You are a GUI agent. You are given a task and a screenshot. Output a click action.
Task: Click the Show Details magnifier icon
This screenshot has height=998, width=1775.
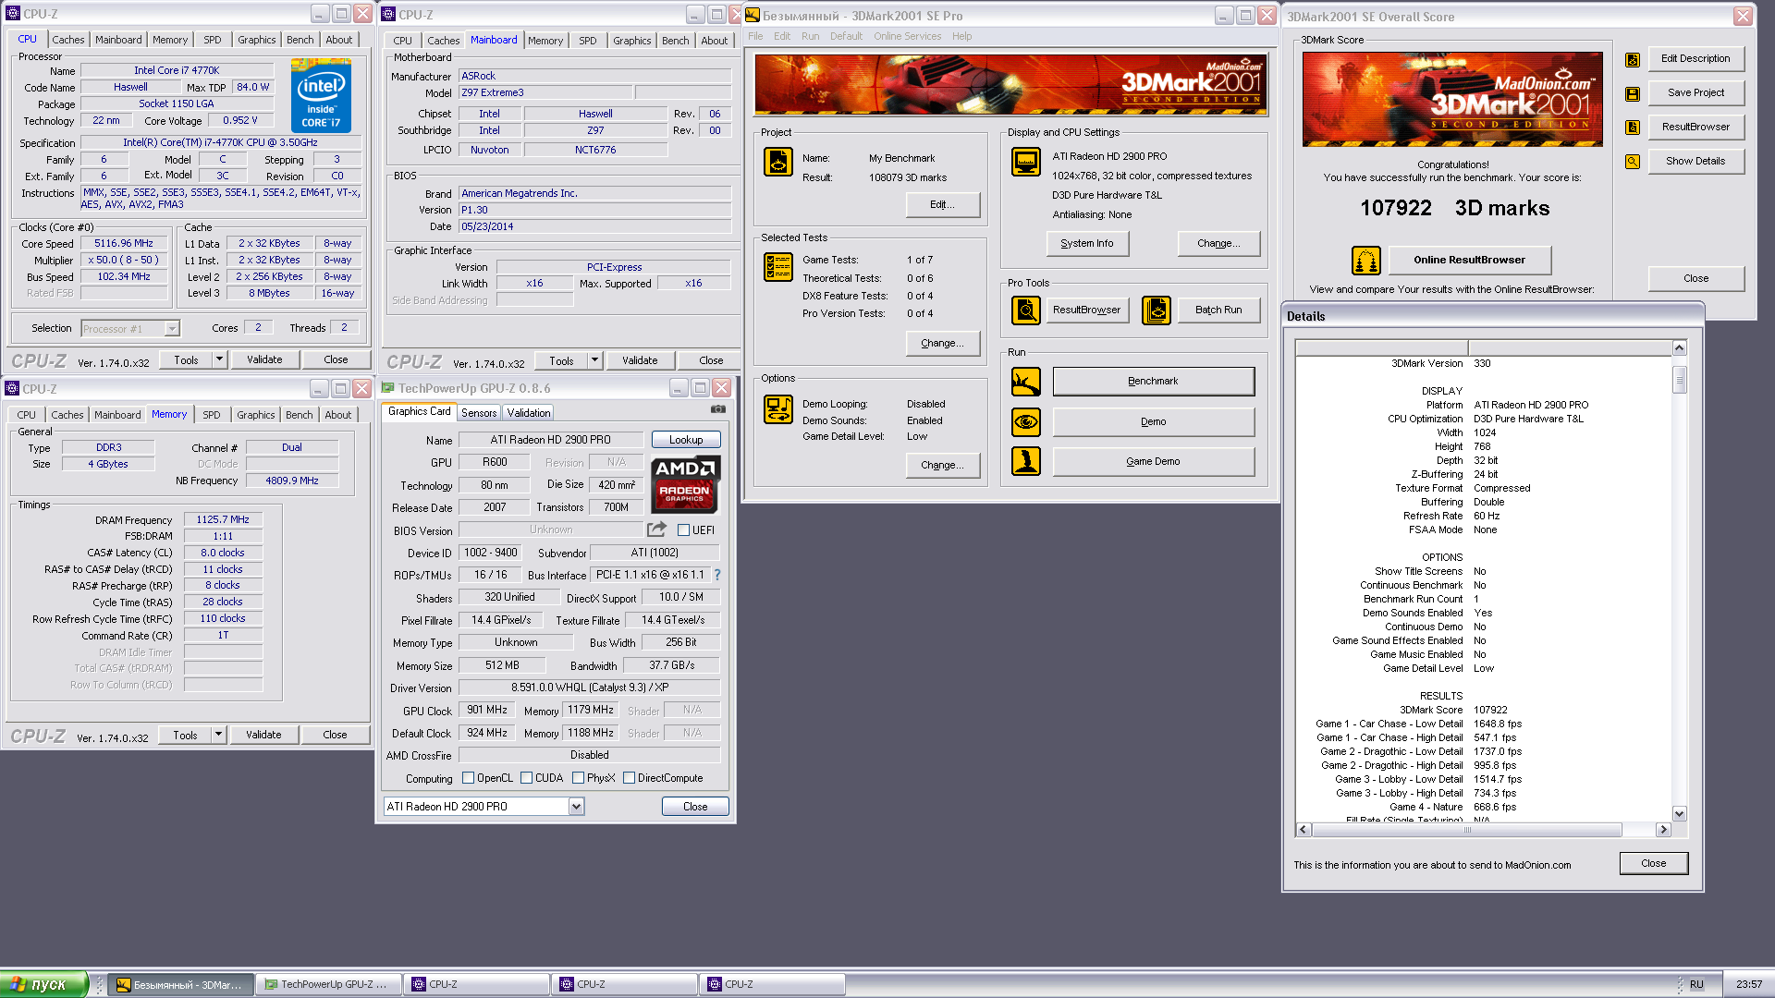coord(1633,162)
